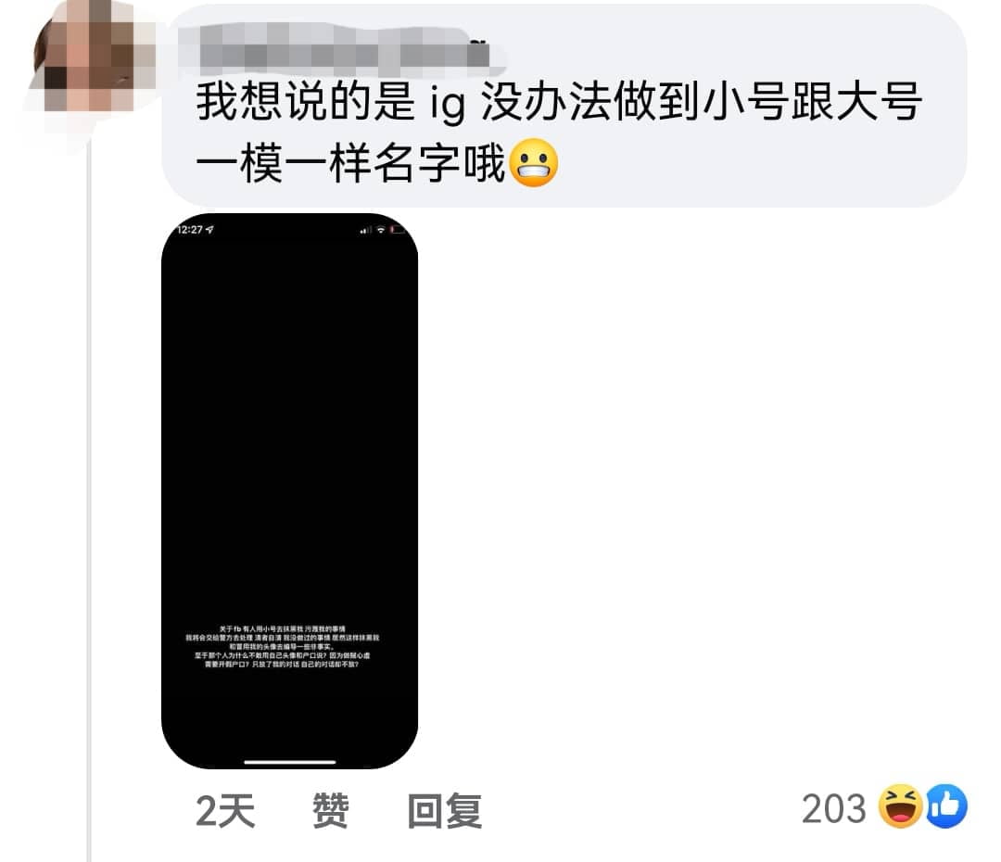The height and width of the screenshot is (862, 1001).
Task: Click the vertical thread line below the avatar
Action: click(89, 498)
